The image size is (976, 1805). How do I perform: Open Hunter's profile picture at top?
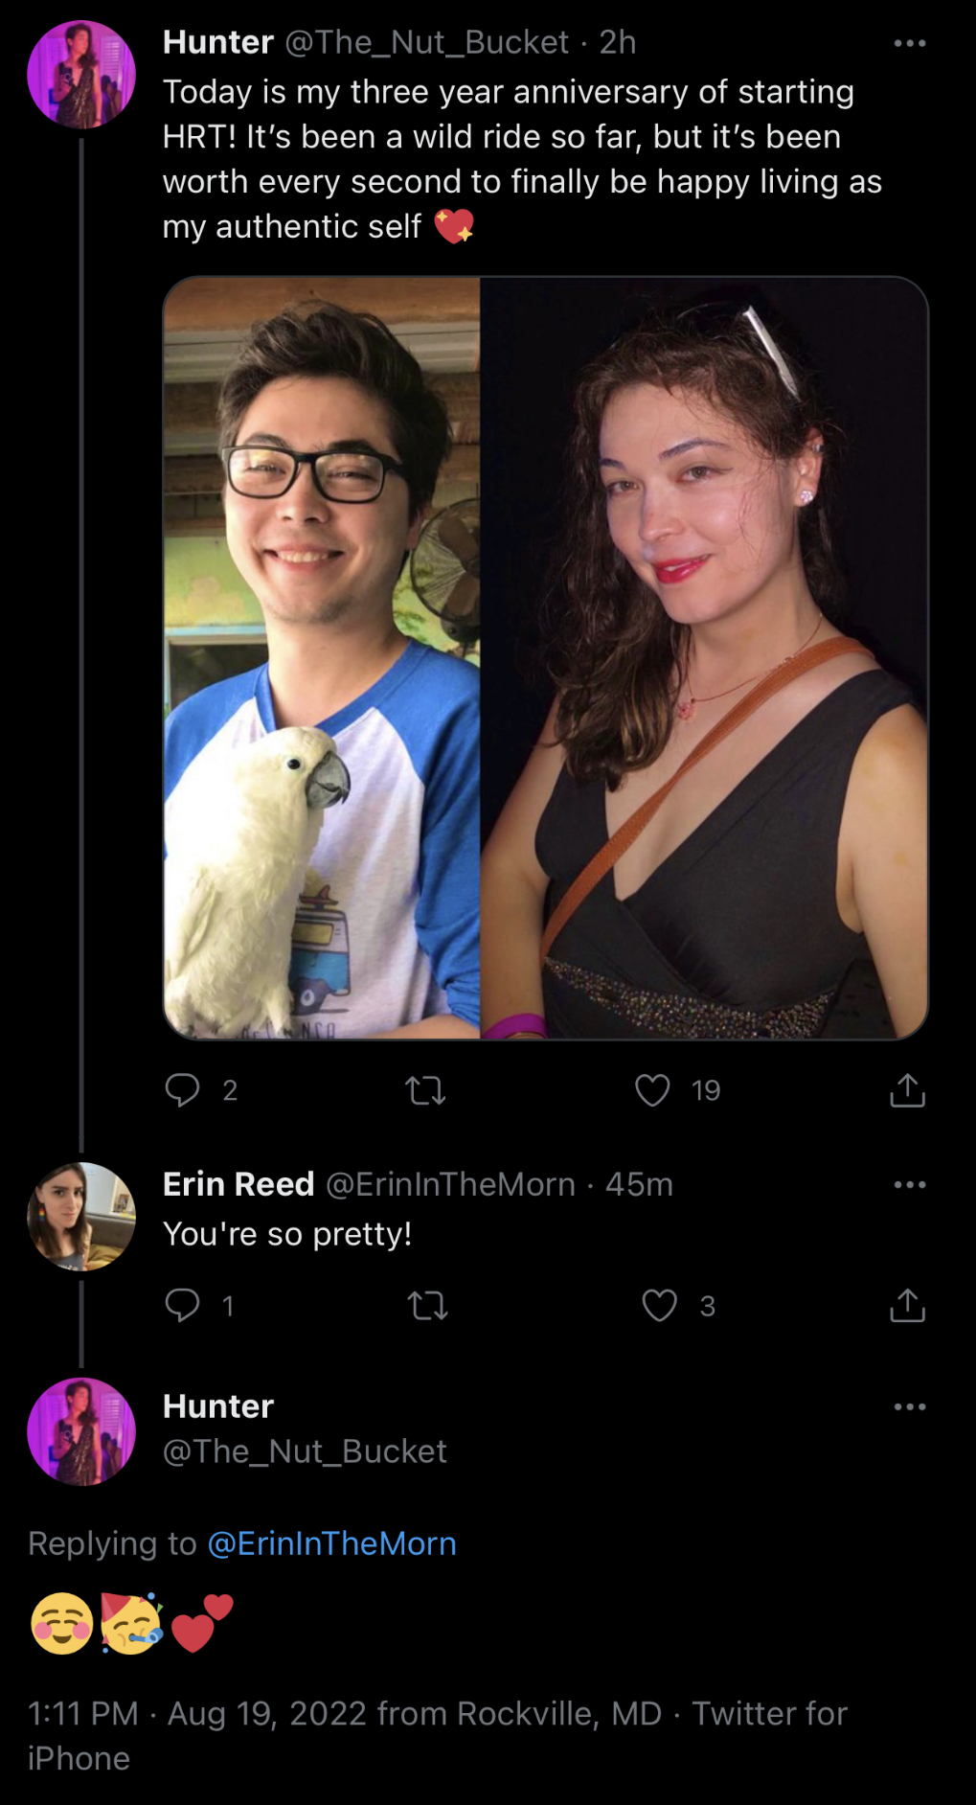tap(81, 75)
